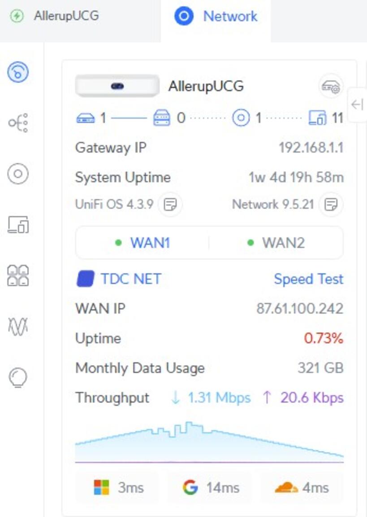
Task: View Network 9.5.21 release notes icon
Action: [331, 205]
